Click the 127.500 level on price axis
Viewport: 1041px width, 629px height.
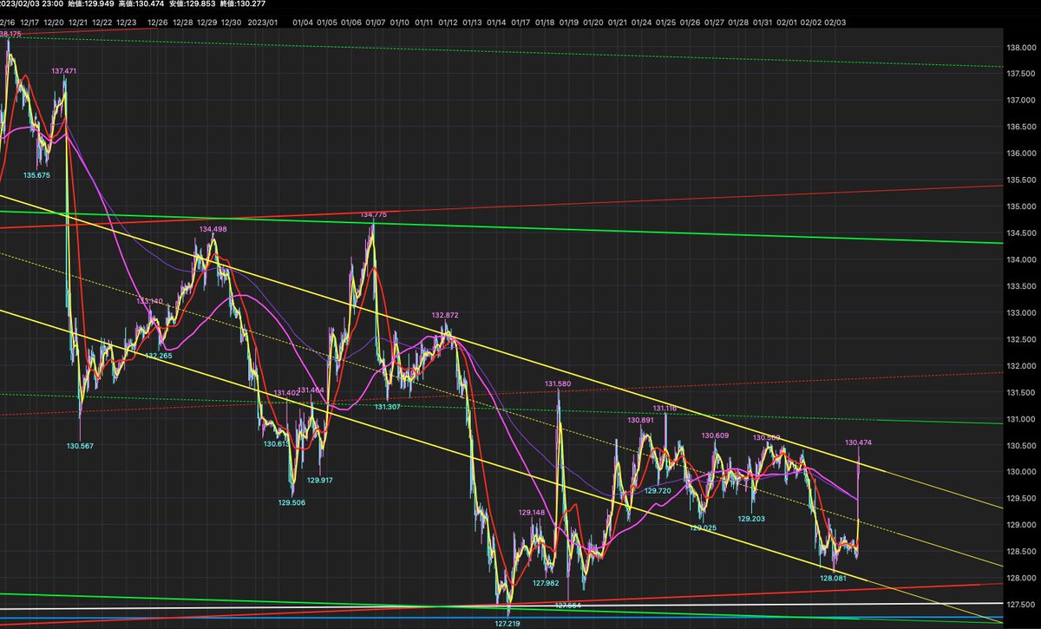[x=1021, y=605]
